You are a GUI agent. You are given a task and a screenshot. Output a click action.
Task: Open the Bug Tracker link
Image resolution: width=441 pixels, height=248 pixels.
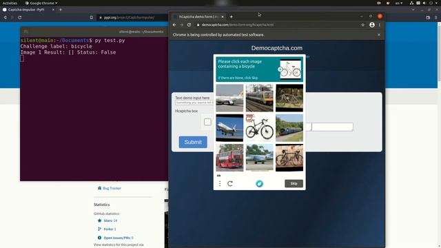(x=109, y=188)
